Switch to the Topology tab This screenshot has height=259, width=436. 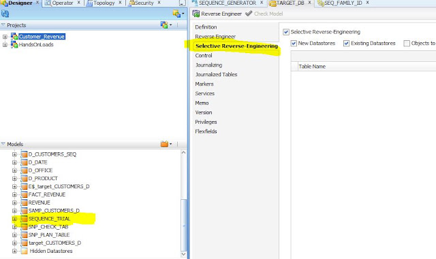click(104, 3)
